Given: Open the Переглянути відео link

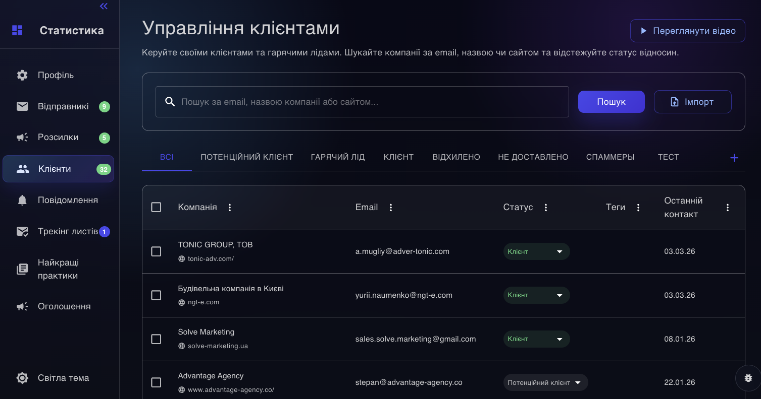Looking at the screenshot, I should [x=687, y=30].
